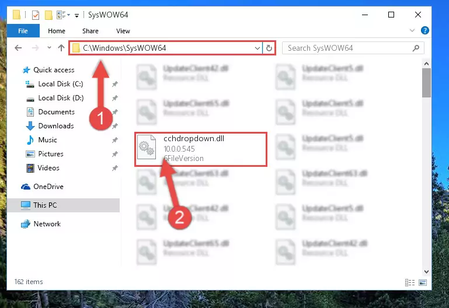This screenshot has width=449, height=308.
Task: Click the pin icon beside Local Disk (D:)
Action: click(114, 98)
